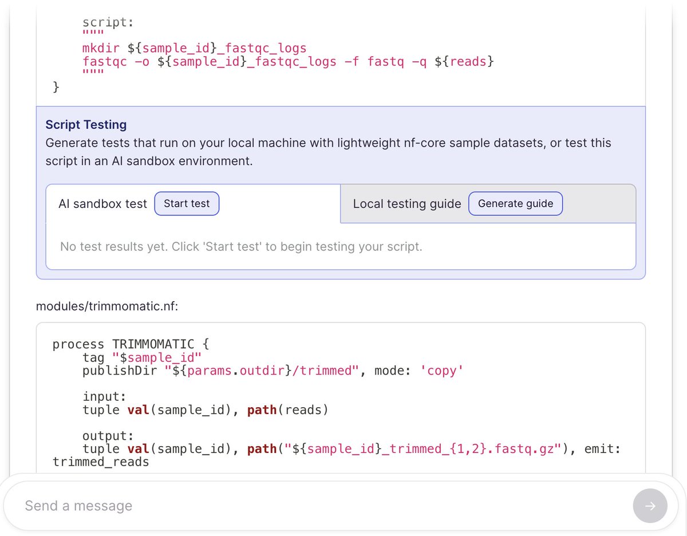
Task: Click the 'process TRIMMOMATIC {' code line
Action: 131,344
